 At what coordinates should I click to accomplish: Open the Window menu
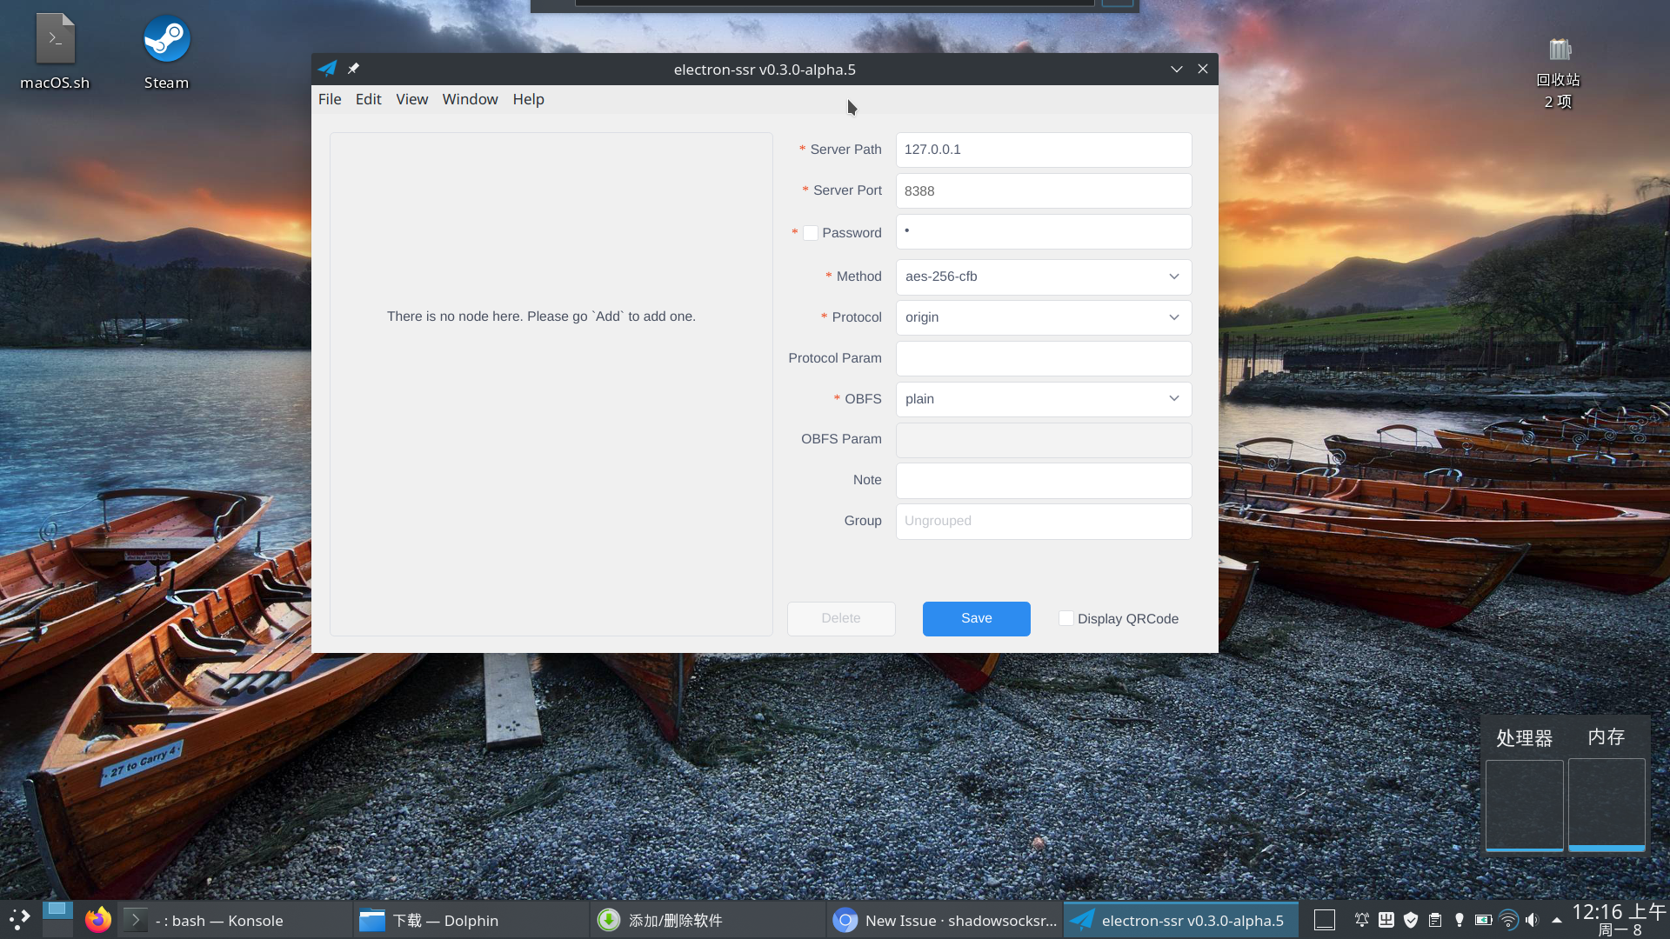tap(470, 99)
